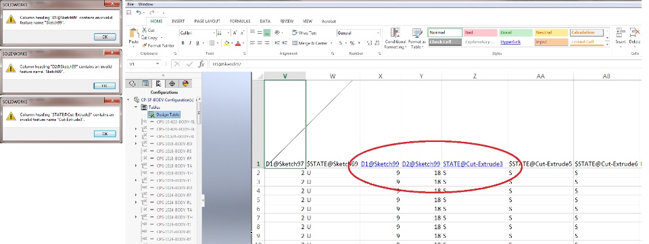The height and width of the screenshot is (244, 649).
Task: Toggle Wrap Text
Action: [x=304, y=32]
